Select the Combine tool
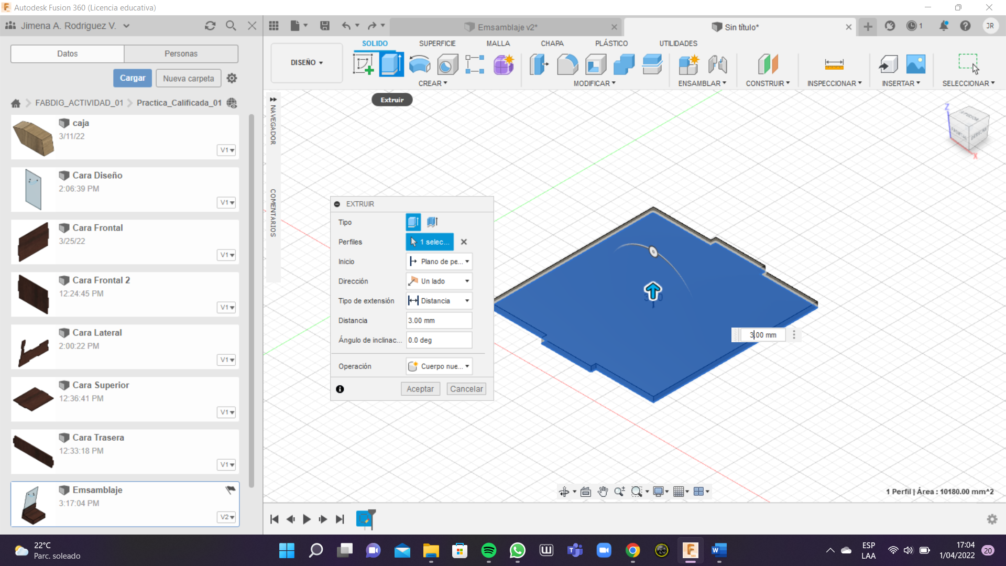1006x566 pixels. [624, 64]
